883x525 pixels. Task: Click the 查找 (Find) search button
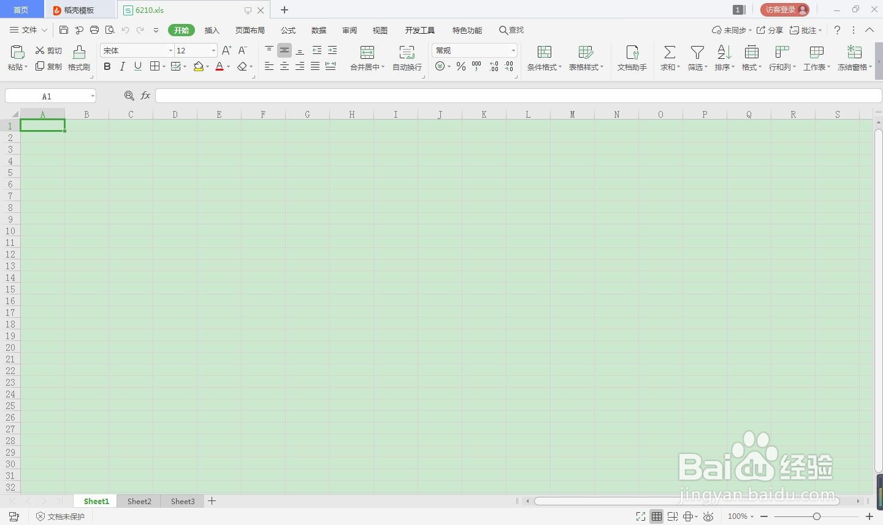pyautogui.click(x=511, y=30)
